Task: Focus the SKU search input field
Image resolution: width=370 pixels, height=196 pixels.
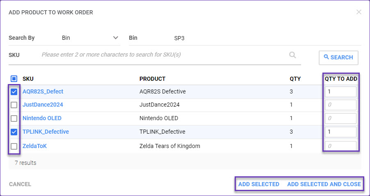Action: [164, 55]
